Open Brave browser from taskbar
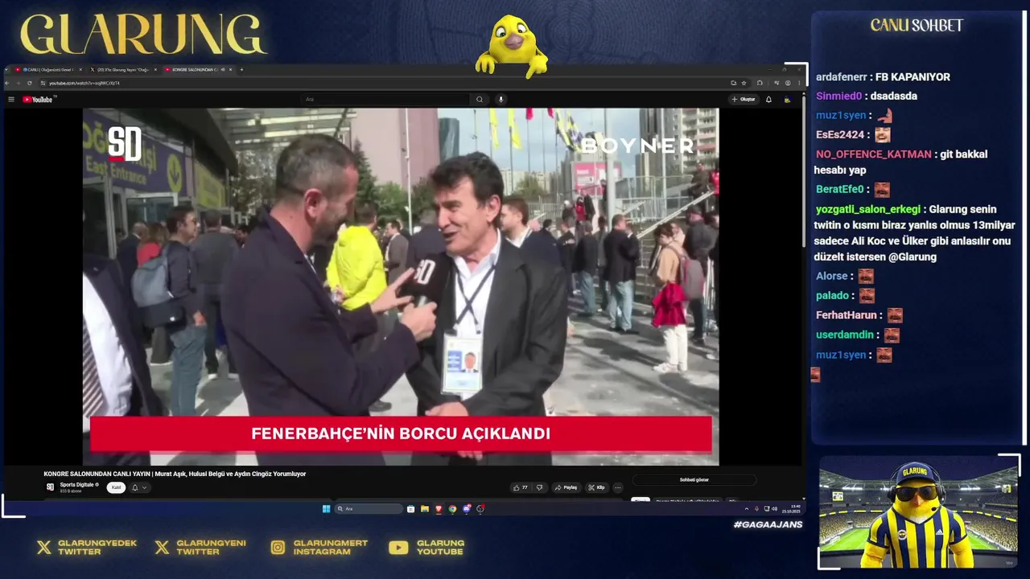 tap(439, 508)
